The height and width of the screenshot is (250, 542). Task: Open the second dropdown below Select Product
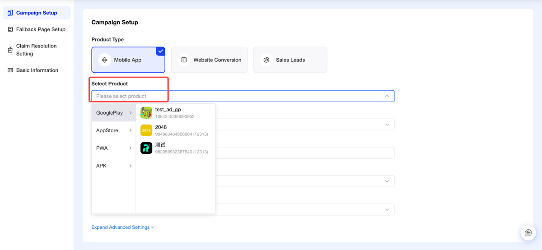pyautogui.click(x=305, y=125)
